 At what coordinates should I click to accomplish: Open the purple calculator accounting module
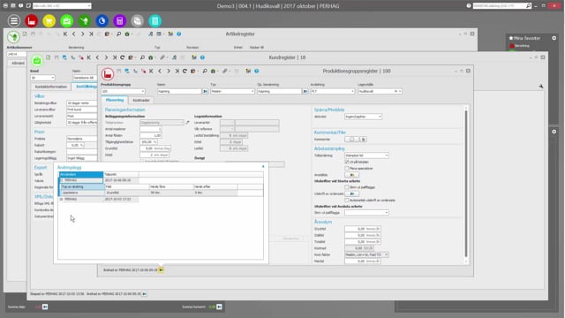[x=120, y=20]
